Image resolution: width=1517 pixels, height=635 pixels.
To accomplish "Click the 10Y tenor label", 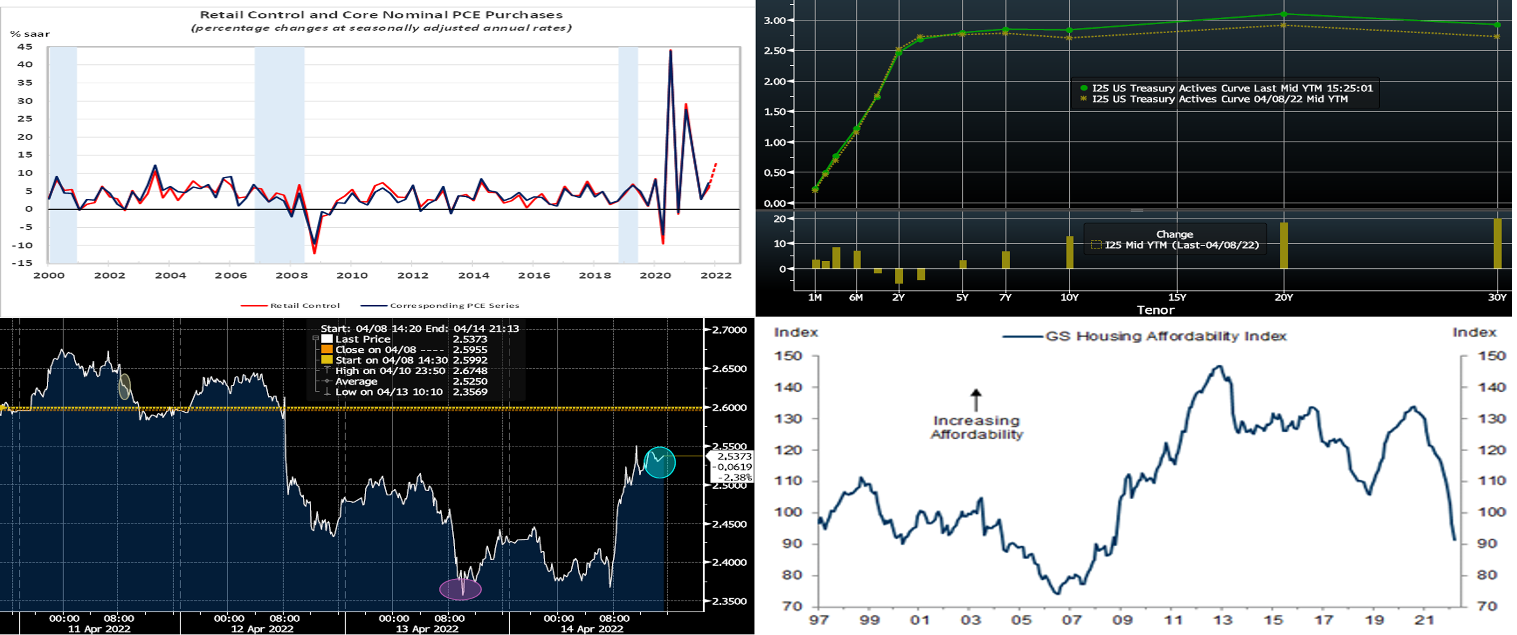I will pyautogui.click(x=1069, y=298).
